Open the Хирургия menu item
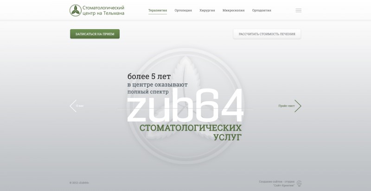The height and width of the screenshot is (191, 371). click(207, 10)
